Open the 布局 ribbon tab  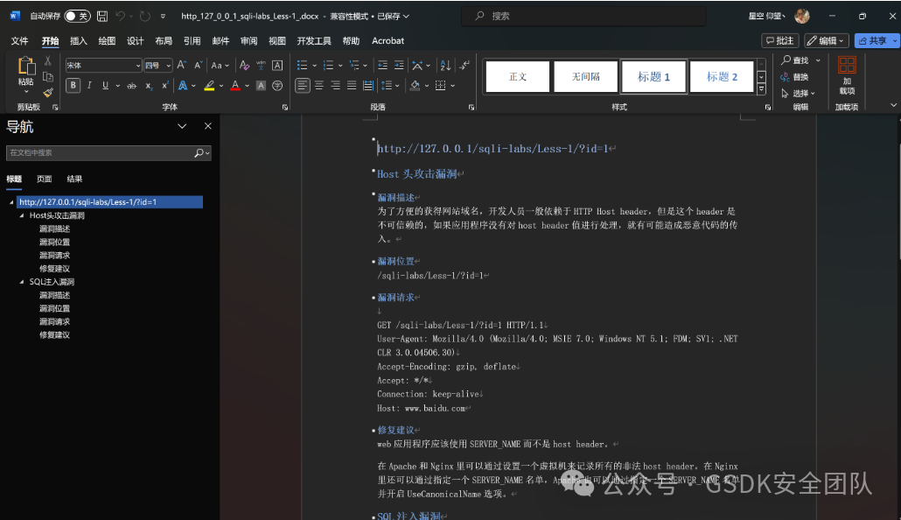(164, 41)
